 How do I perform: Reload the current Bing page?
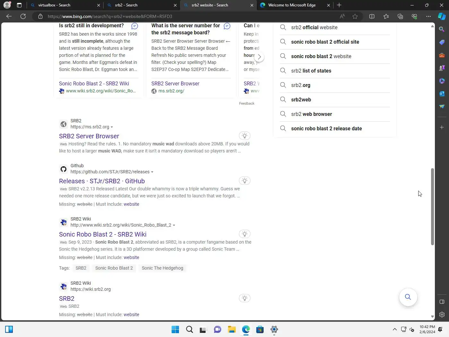click(x=23, y=16)
